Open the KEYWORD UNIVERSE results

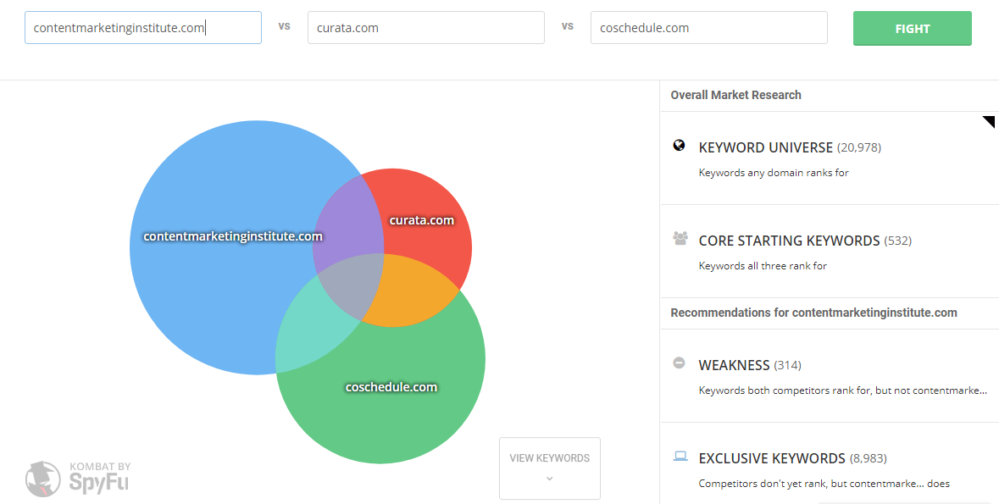766,147
